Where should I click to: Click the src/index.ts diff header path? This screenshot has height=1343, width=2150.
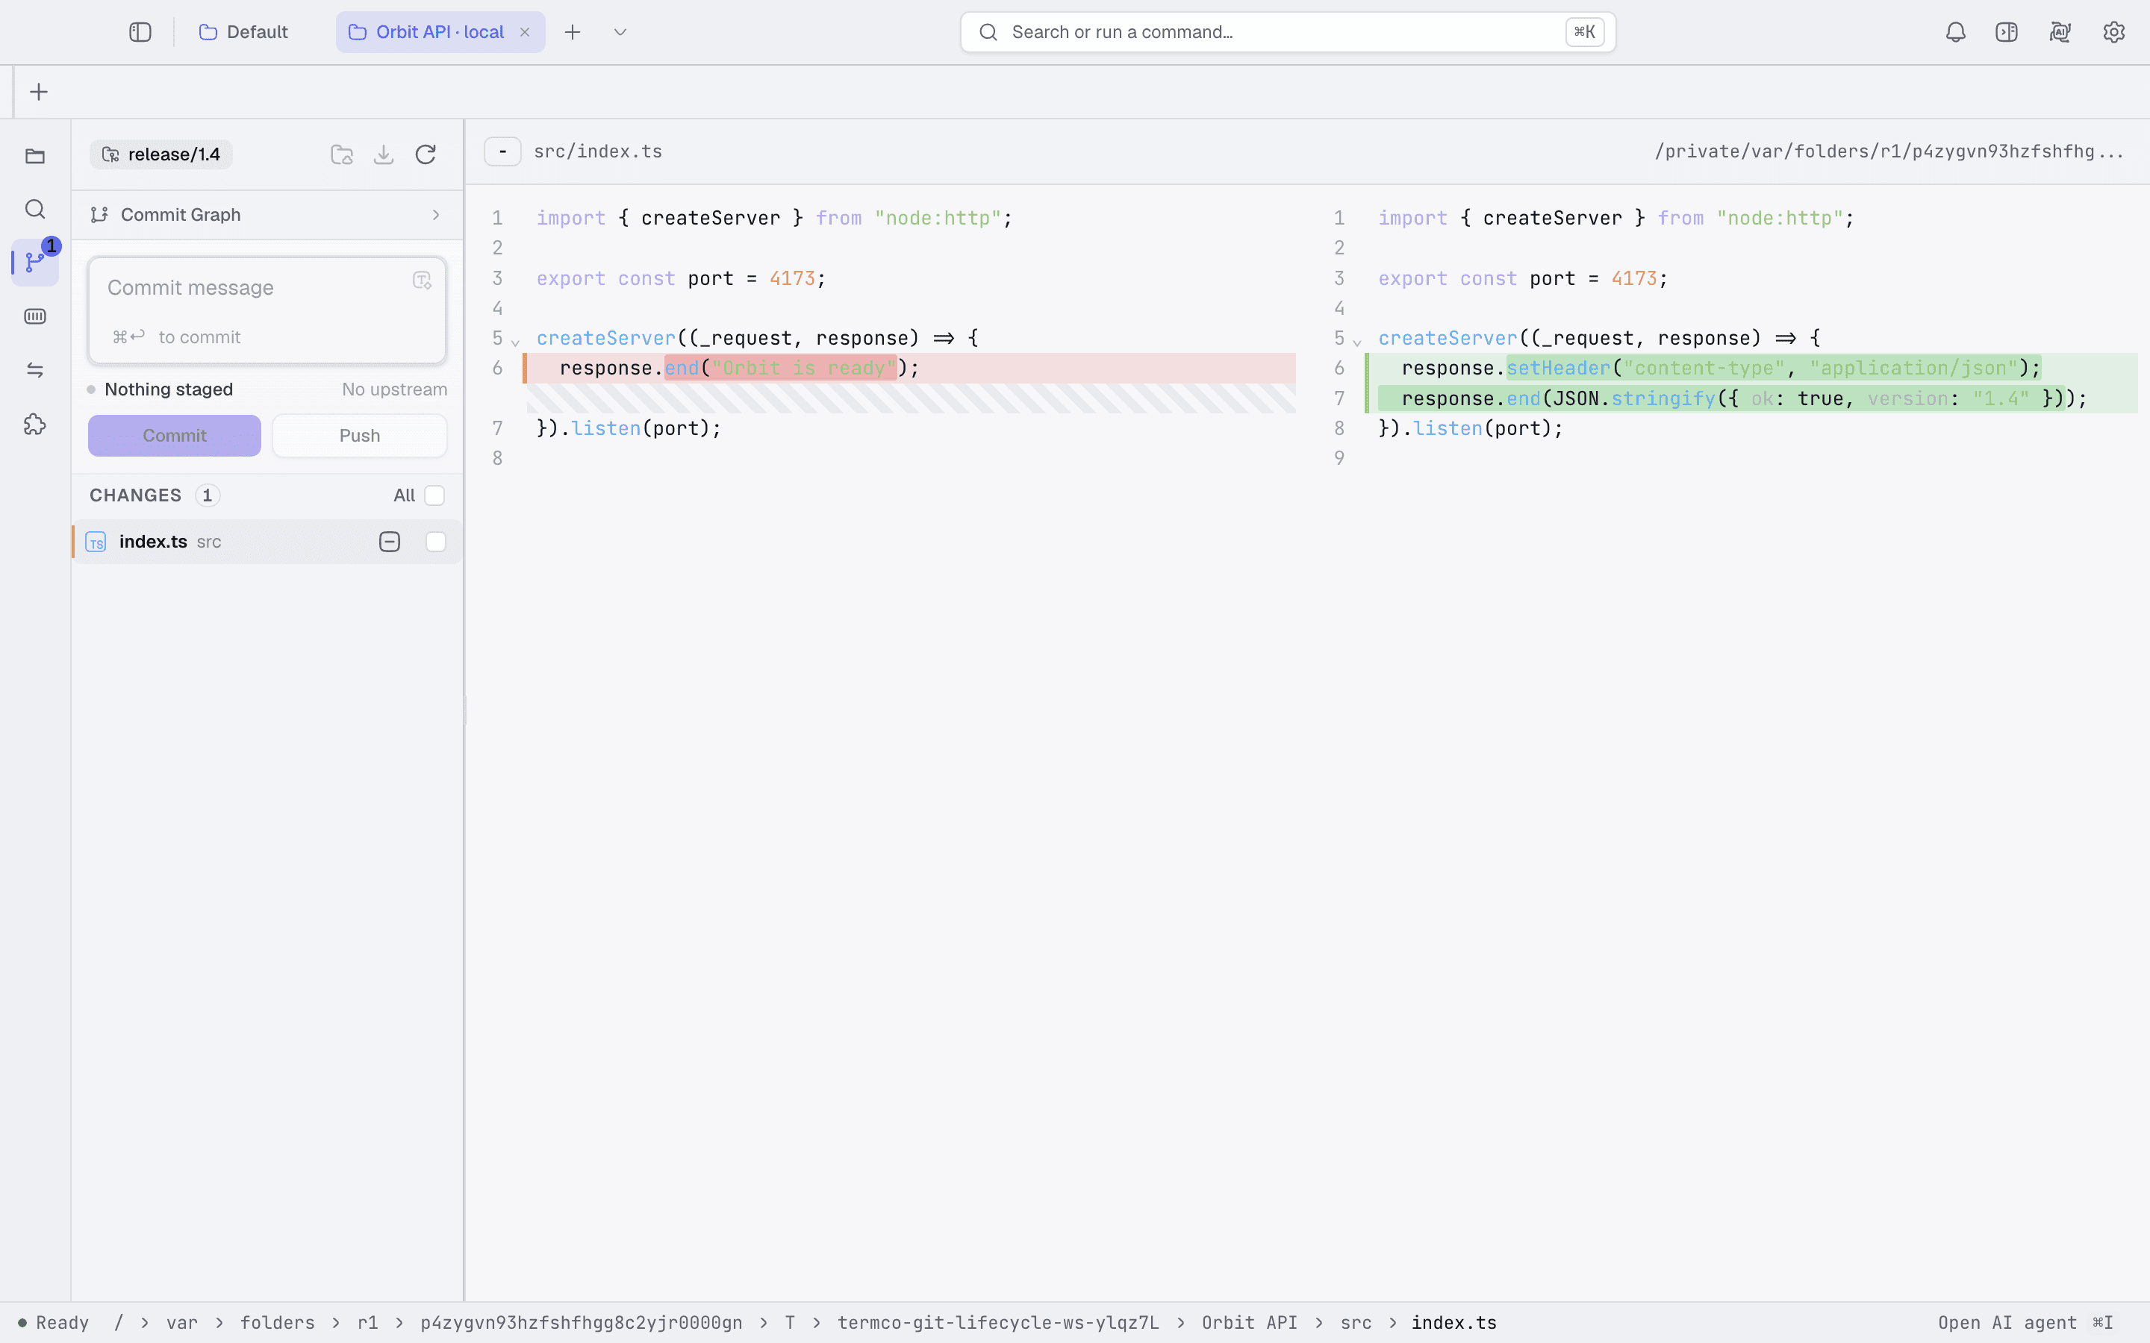[598, 152]
